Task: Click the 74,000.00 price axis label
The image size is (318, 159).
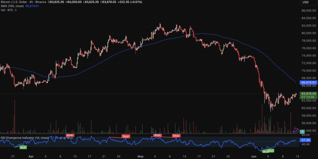Action: (309, 55)
